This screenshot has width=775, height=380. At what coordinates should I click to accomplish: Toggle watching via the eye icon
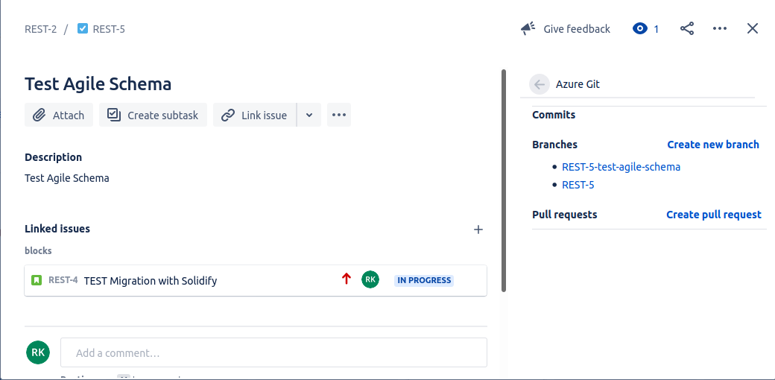coord(639,28)
